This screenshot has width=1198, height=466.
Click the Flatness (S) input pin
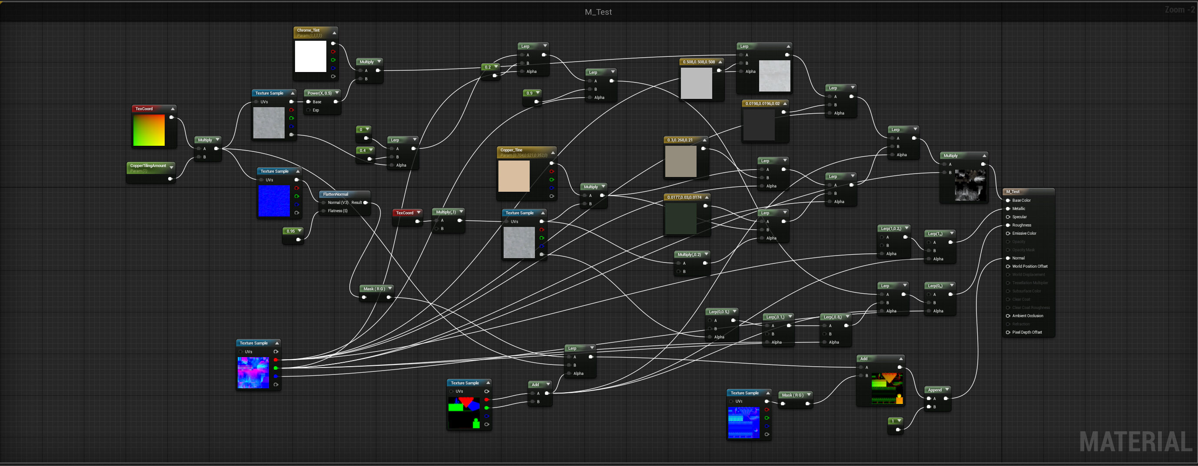click(323, 211)
